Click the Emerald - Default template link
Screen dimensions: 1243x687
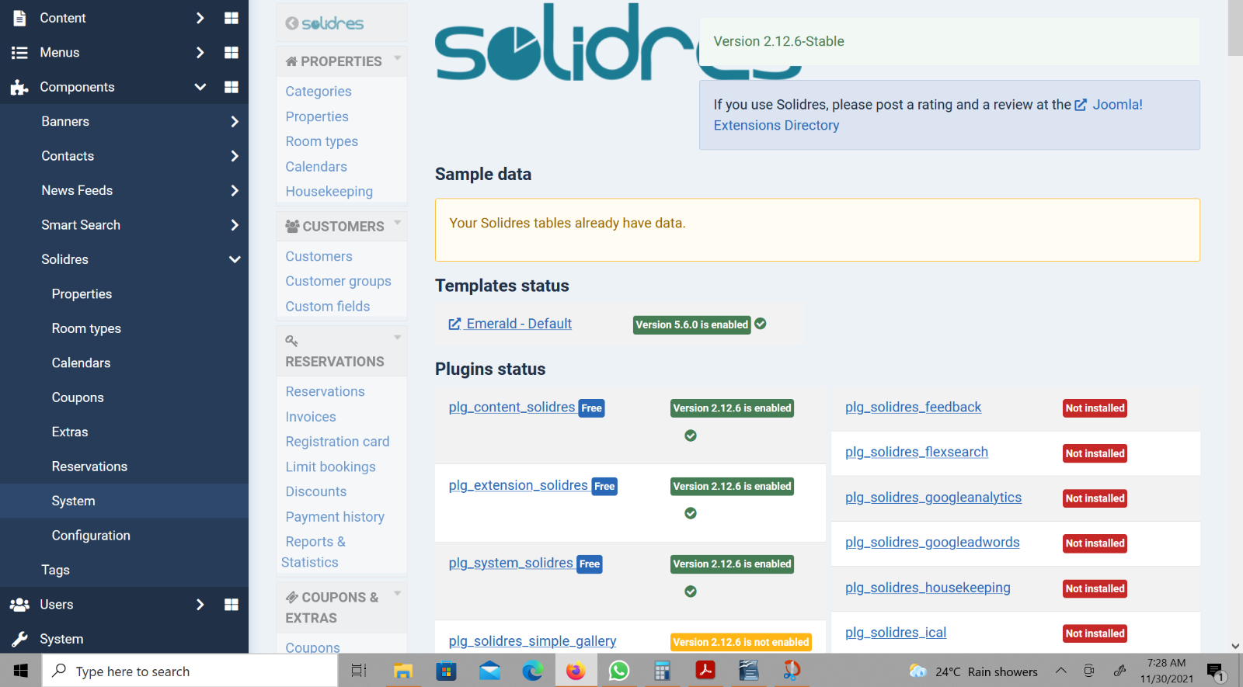tap(518, 324)
